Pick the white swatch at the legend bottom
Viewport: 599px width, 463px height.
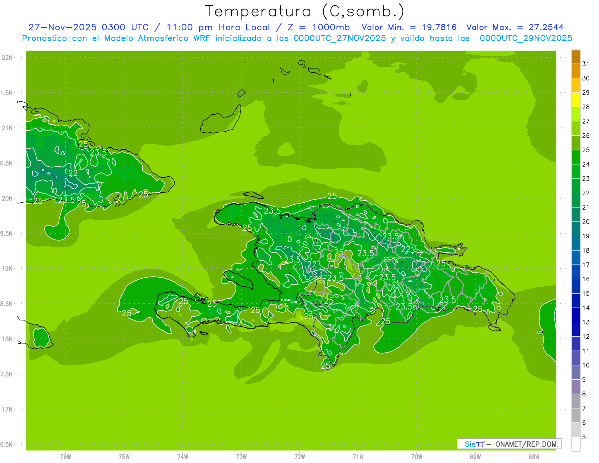(x=576, y=444)
